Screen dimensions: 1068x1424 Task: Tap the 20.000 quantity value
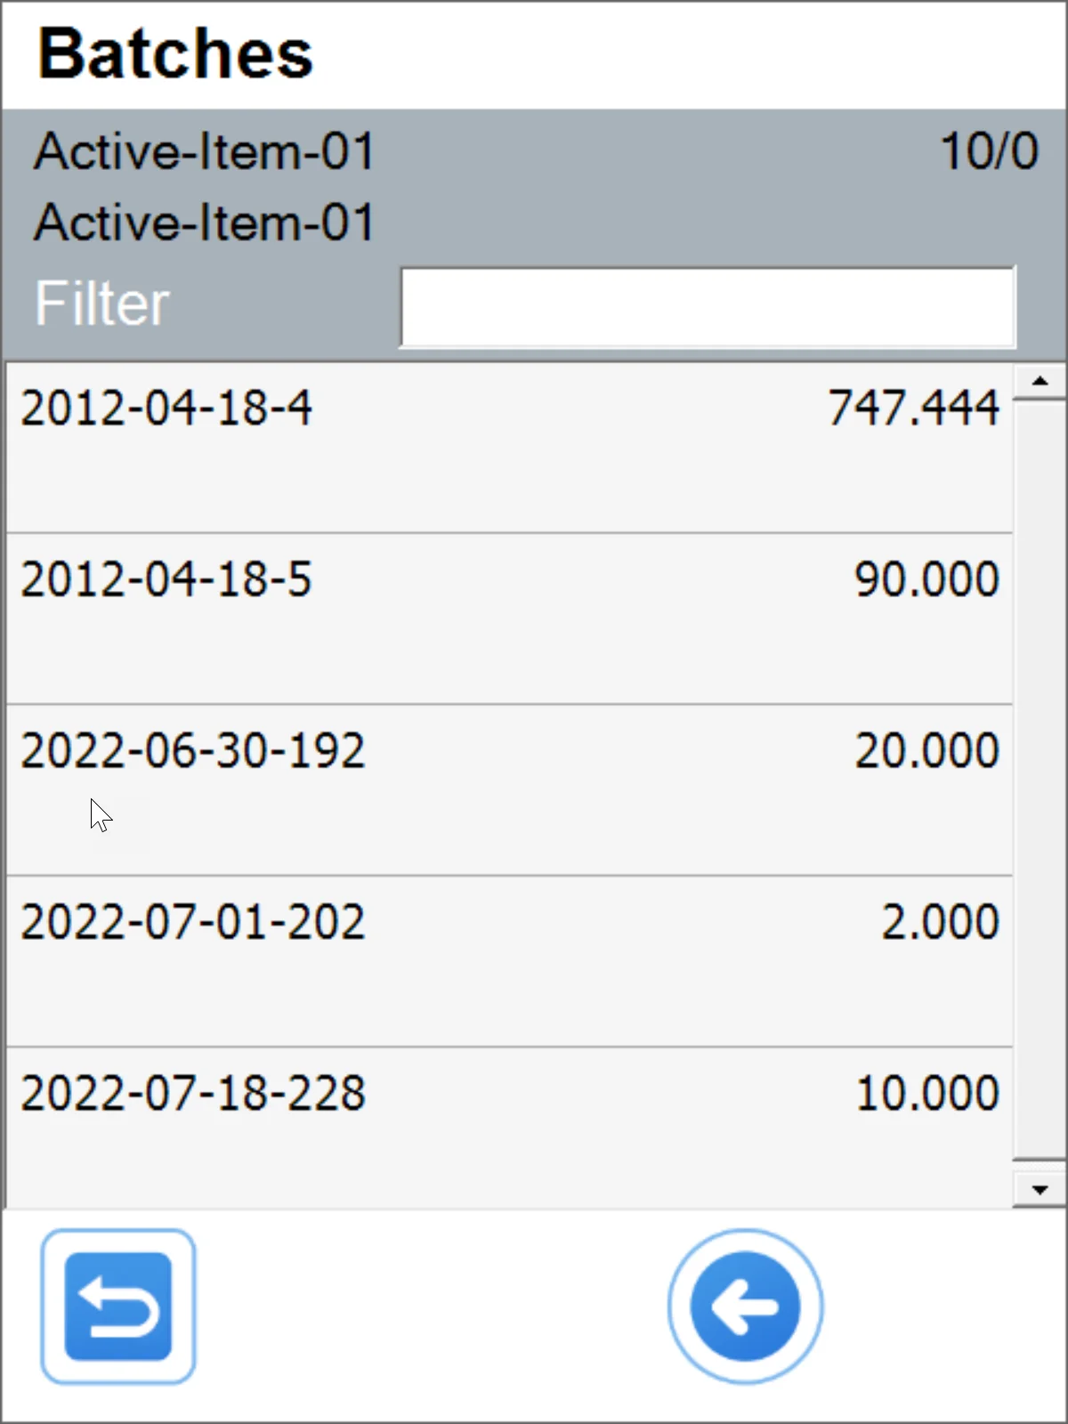click(926, 750)
